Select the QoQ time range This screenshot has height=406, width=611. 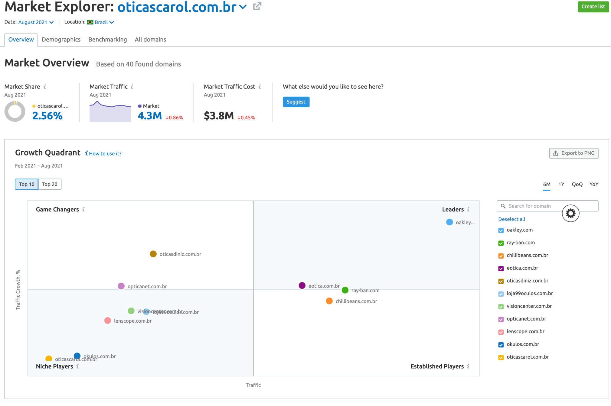coord(577,184)
